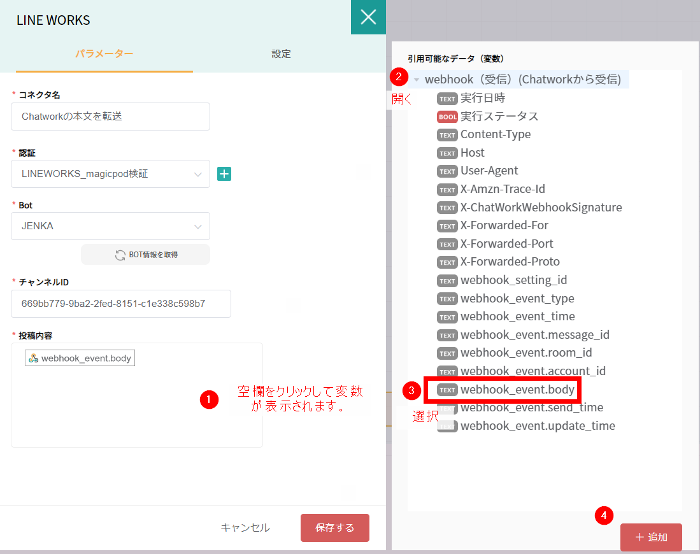Open the Bot dropdown showing JENKA
Screen dimensions: 700x554
(x=110, y=226)
